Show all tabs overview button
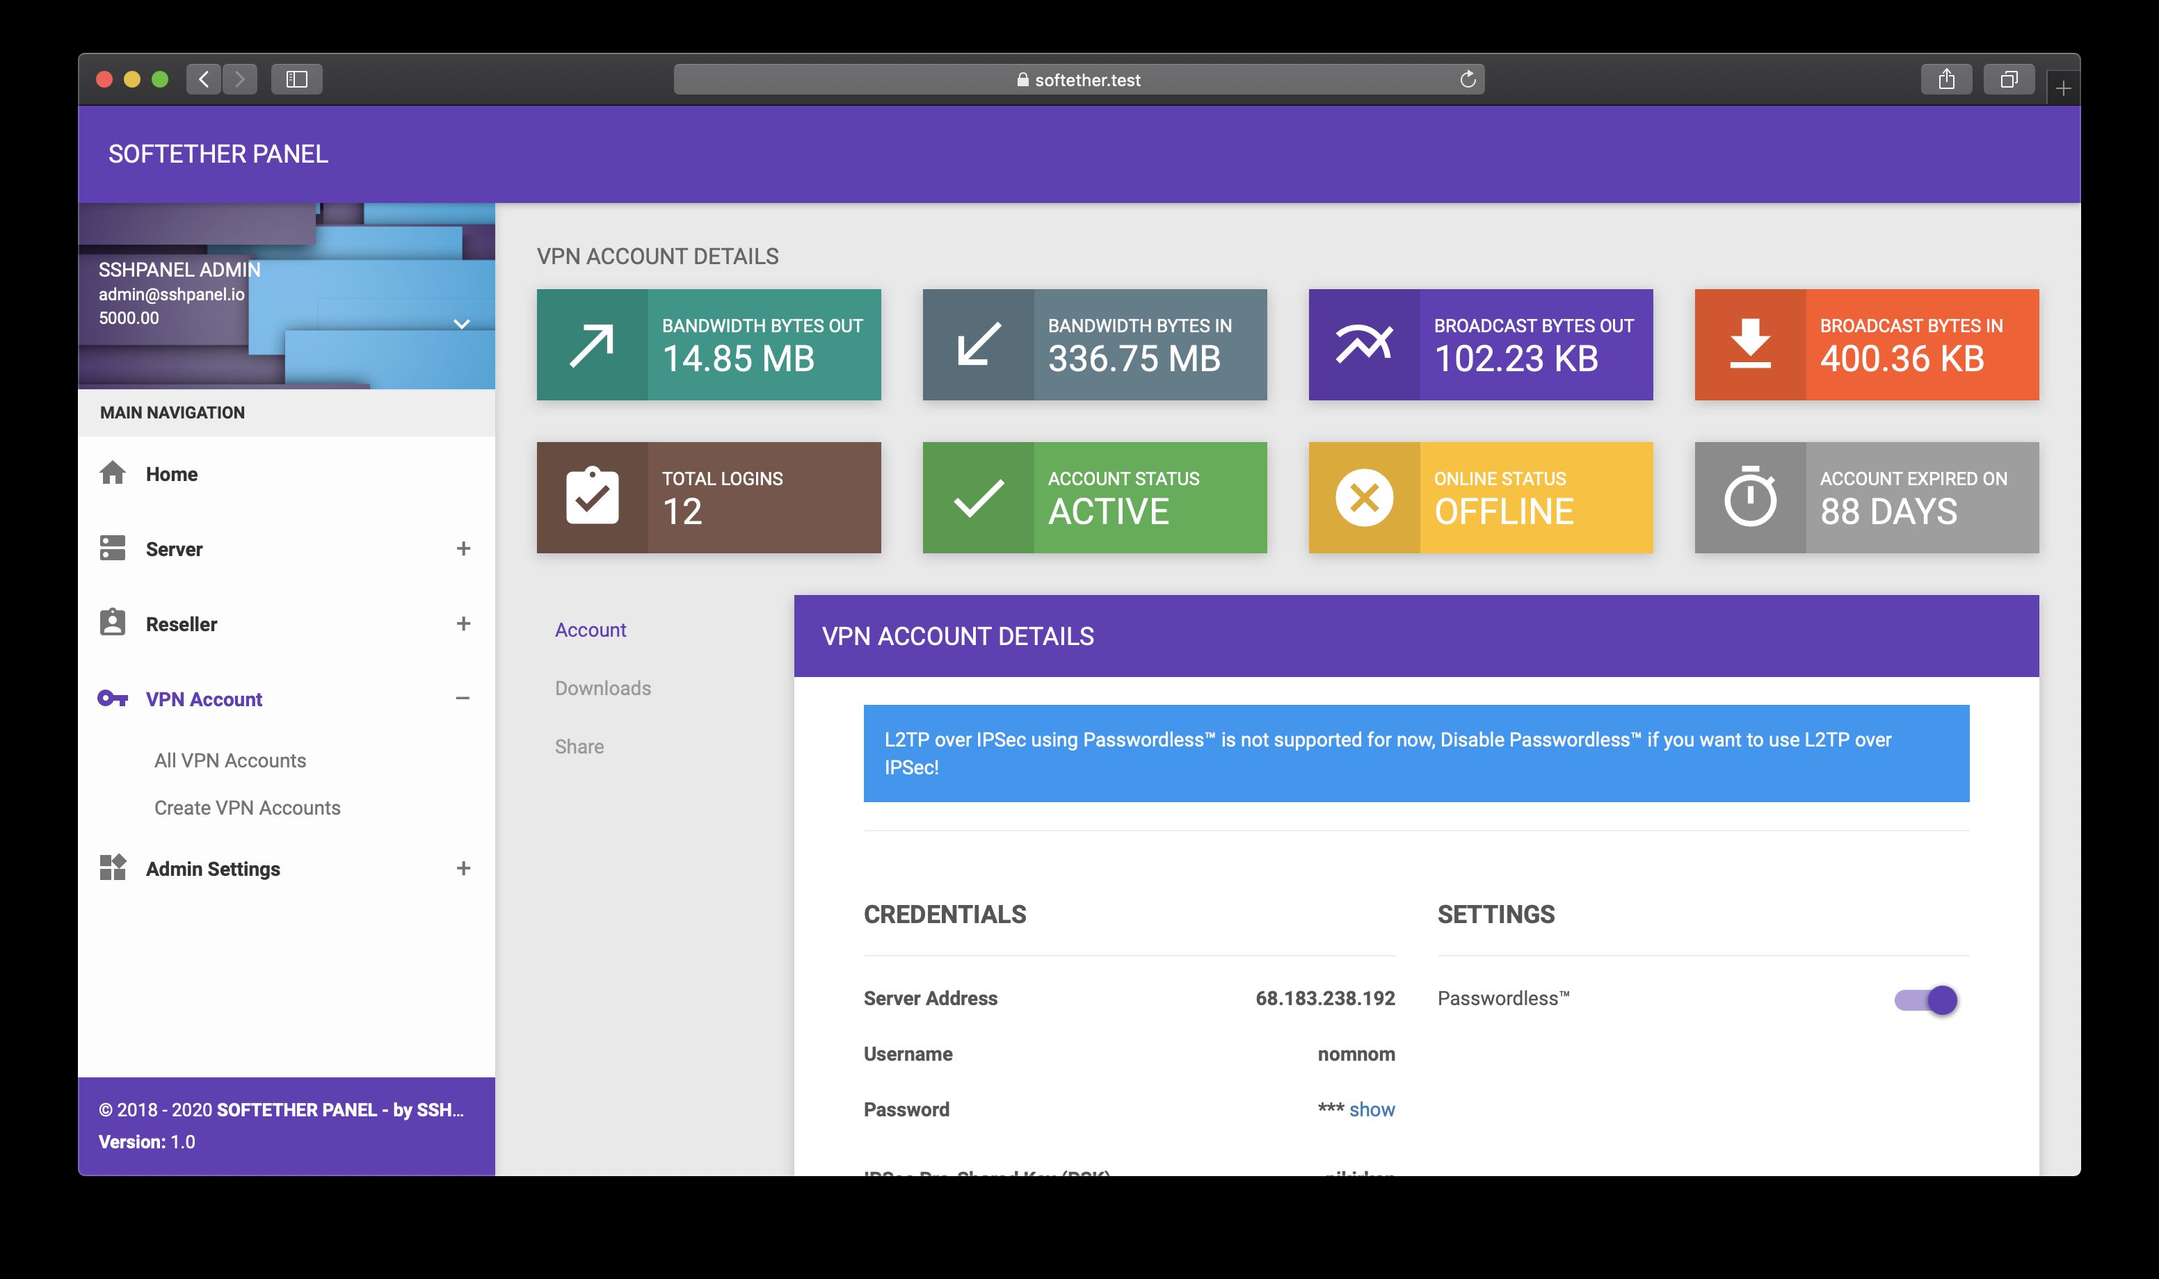The width and height of the screenshot is (2159, 1279). click(2009, 79)
